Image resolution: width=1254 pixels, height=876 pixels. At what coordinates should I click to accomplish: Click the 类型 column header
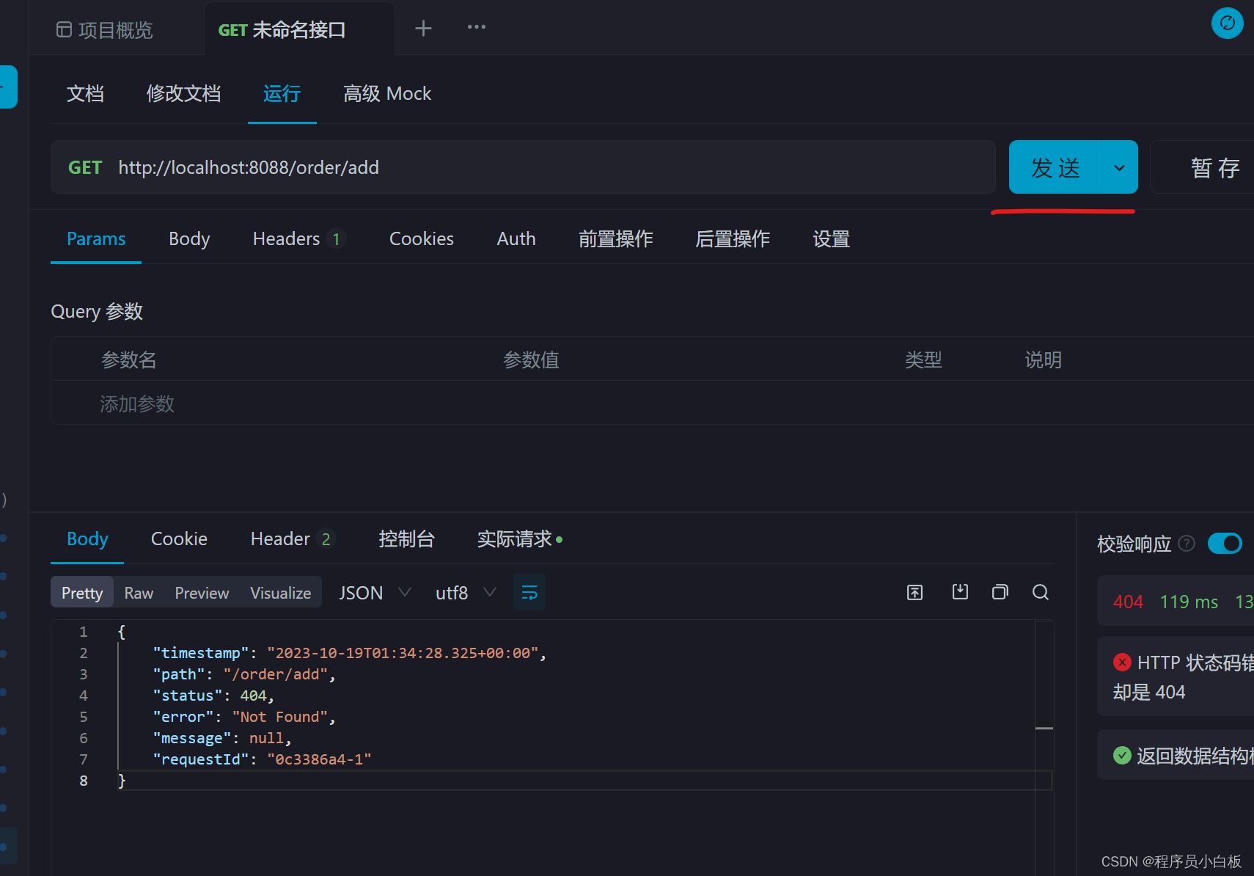click(923, 359)
